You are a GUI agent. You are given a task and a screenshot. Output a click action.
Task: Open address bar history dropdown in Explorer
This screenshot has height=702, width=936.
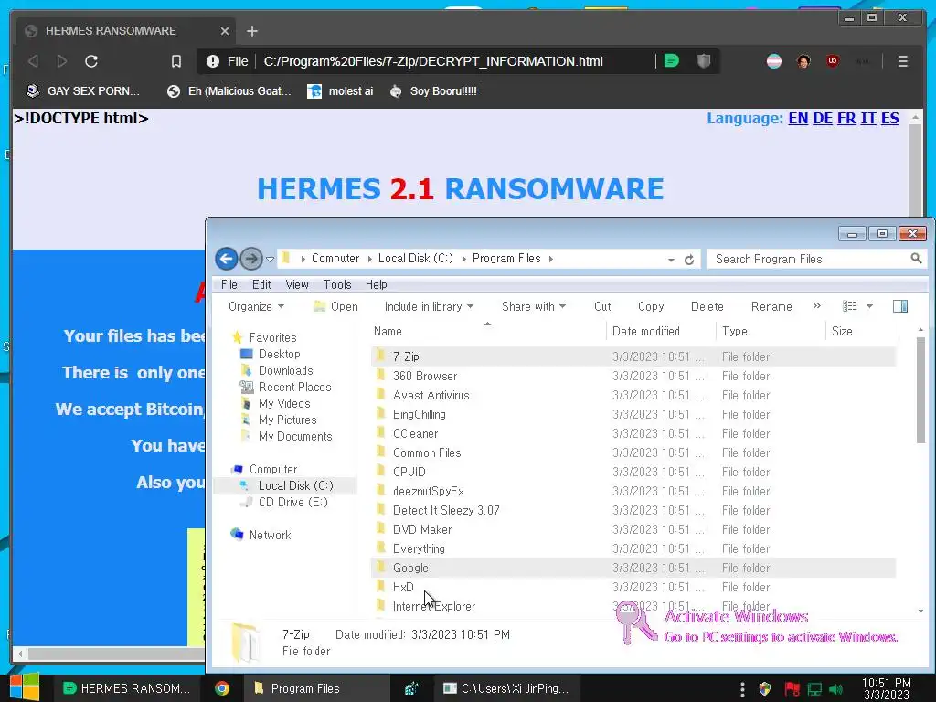[671, 260]
